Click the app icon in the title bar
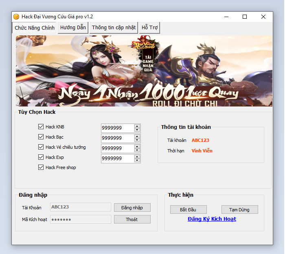The image size is (285, 254). click(16, 17)
